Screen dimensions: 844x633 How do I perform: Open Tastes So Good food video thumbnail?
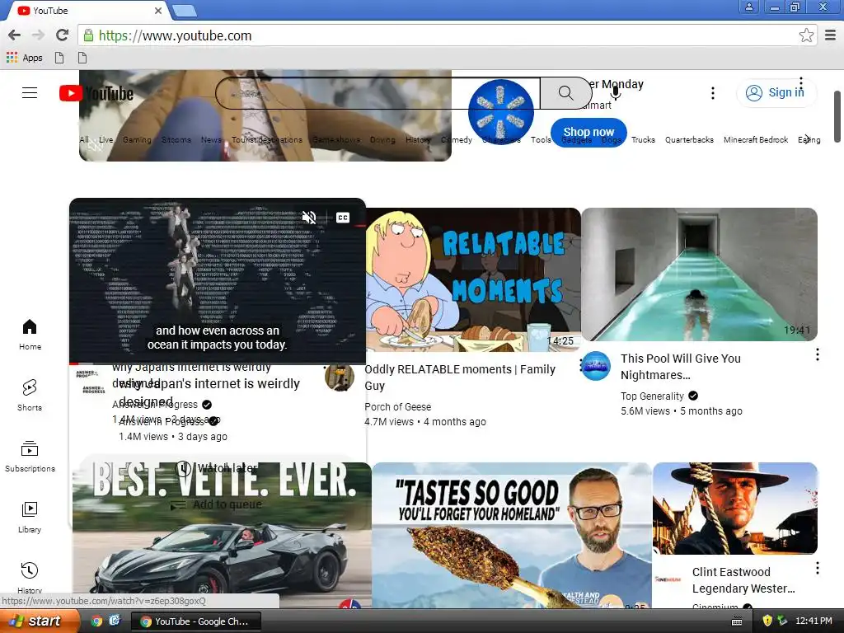click(x=511, y=535)
